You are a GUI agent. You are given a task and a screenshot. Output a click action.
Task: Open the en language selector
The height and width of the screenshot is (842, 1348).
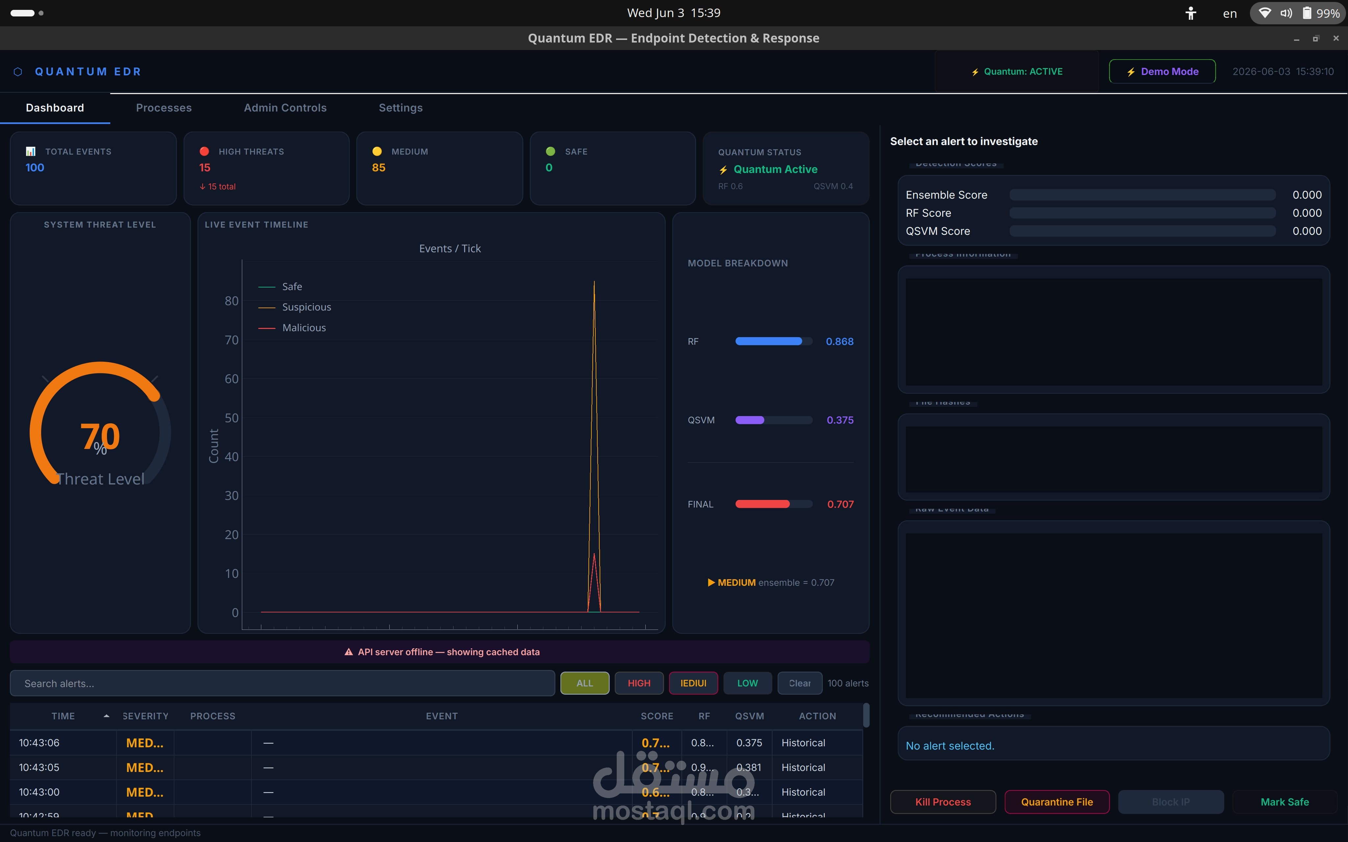click(1230, 13)
